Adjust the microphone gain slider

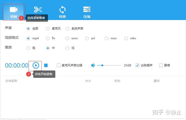(109, 65)
